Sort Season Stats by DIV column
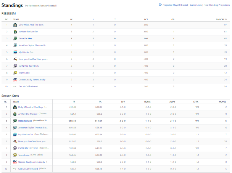 123,102
